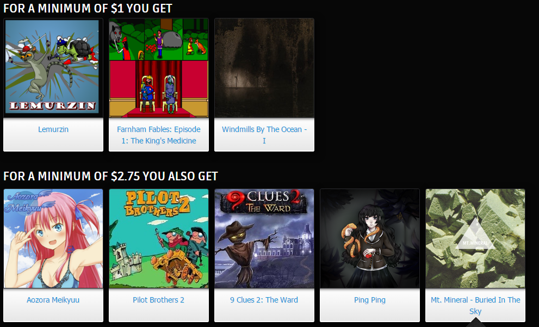
Task: Click Mt. Mineral - Buried In The Sky link
Action: [x=475, y=305]
